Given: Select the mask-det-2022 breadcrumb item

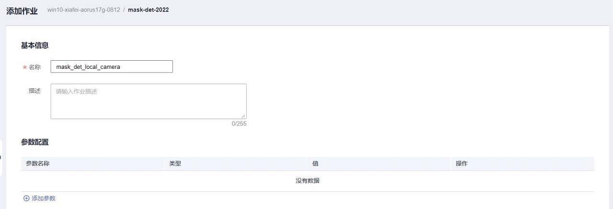Looking at the screenshot, I should pyautogui.click(x=148, y=10).
